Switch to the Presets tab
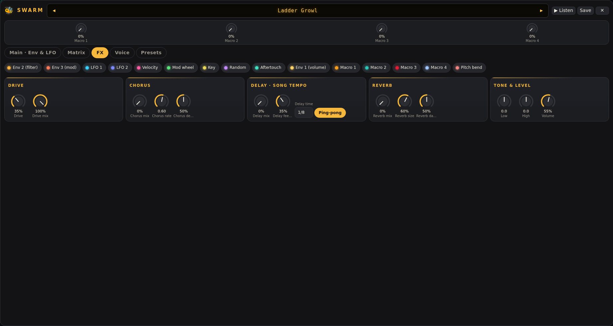This screenshot has height=326, width=613. [x=151, y=53]
